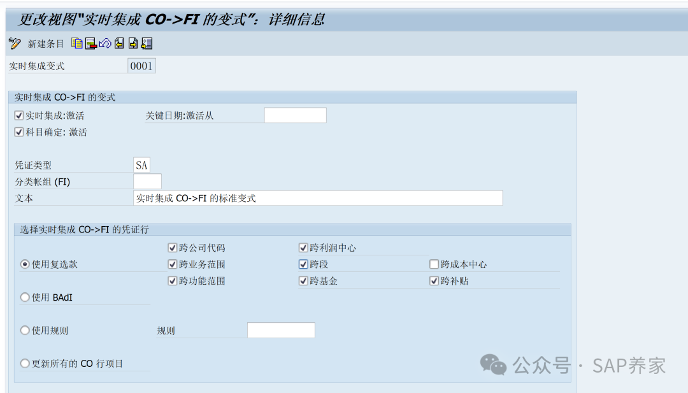This screenshot has width=688, height=393.
Task: Select the 更新所有的 CO 行项目 radio button
Action: point(25,364)
